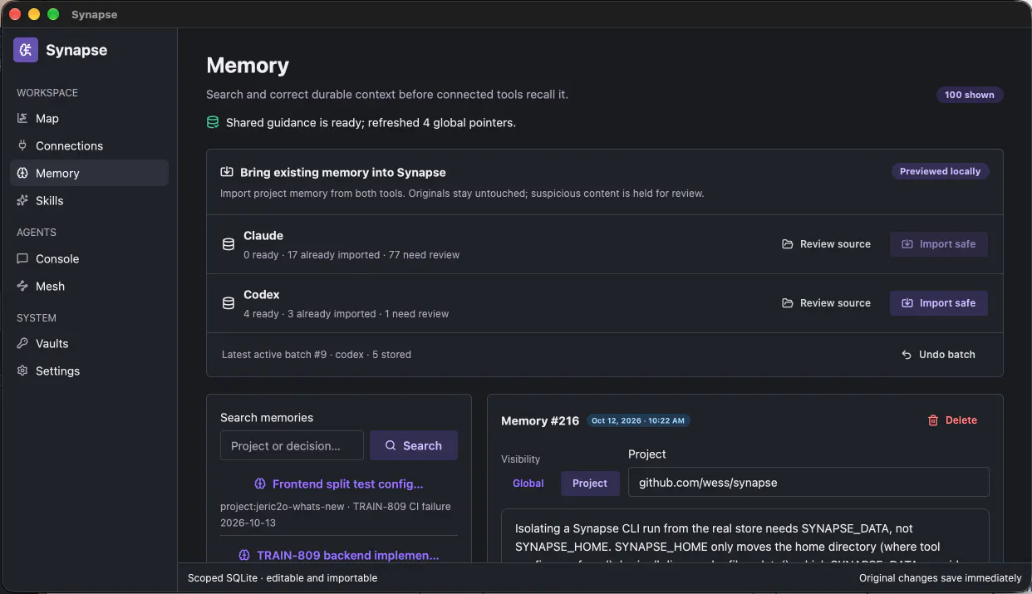This screenshot has width=1032, height=594.
Task: Click the Previewed locally badge
Action: 940,172
